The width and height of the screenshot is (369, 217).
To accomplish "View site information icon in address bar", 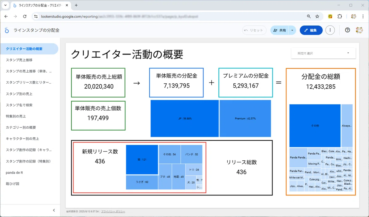I will coord(36,16).
